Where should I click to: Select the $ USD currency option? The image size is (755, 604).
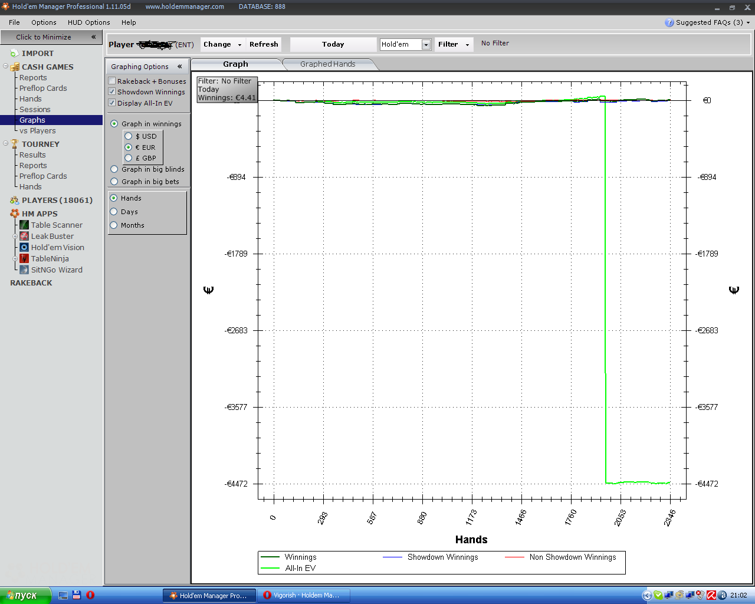(x=129, y=136)
